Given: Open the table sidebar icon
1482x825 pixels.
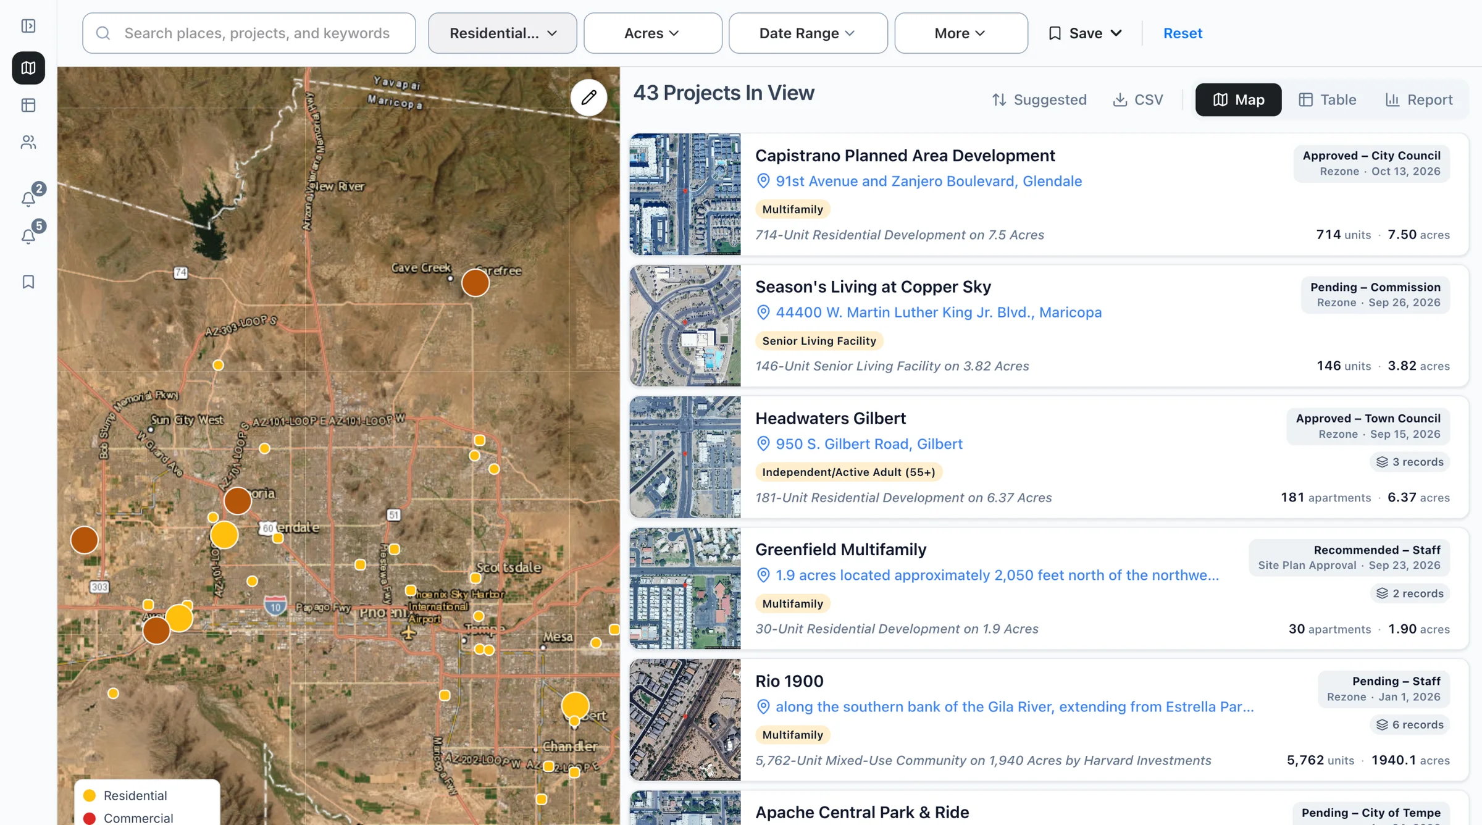Looking at the screenshot, I should pos(28,106).
